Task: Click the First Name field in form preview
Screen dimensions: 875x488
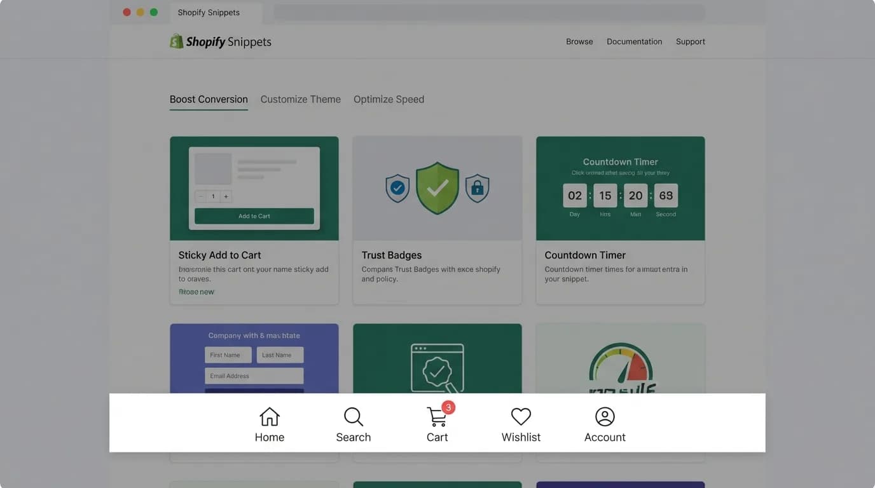Action: coord(228,355)
